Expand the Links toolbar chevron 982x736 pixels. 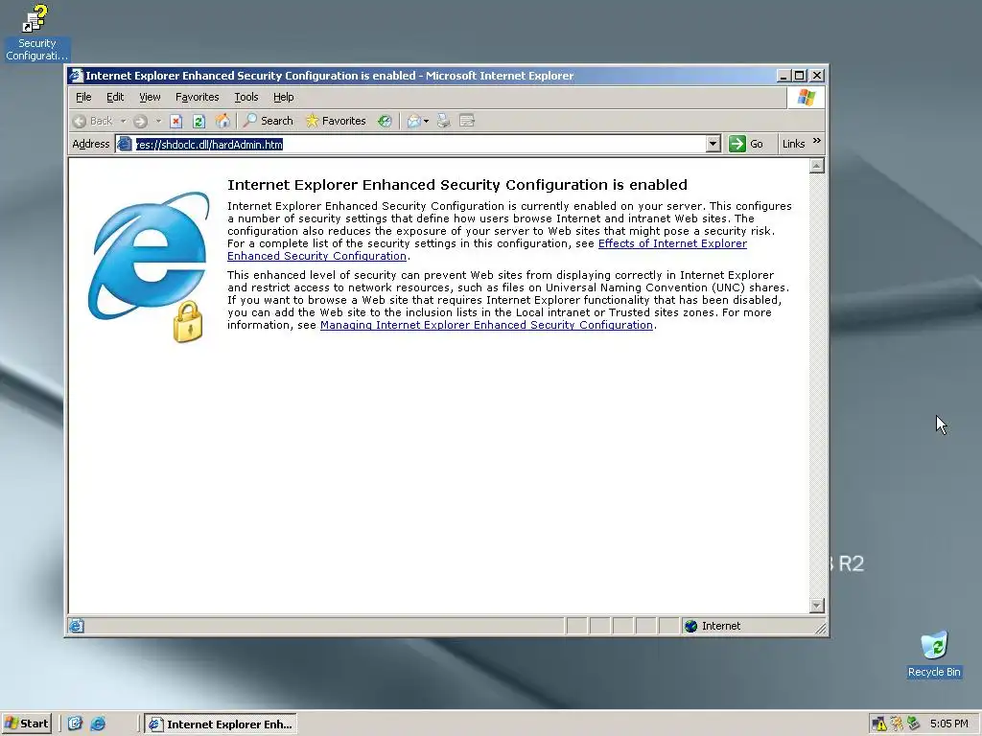[x=817, y=141]
